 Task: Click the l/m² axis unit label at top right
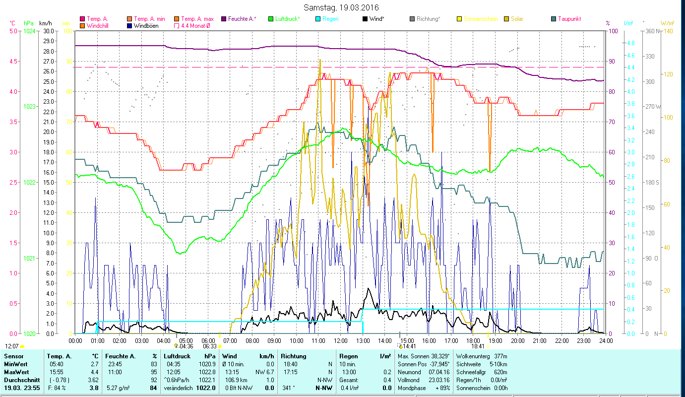[628, 23]
